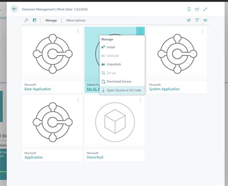Select the DemoTool cube thumbnail
The height and width of the screenshot is (186, 228).
coord(115,122)
